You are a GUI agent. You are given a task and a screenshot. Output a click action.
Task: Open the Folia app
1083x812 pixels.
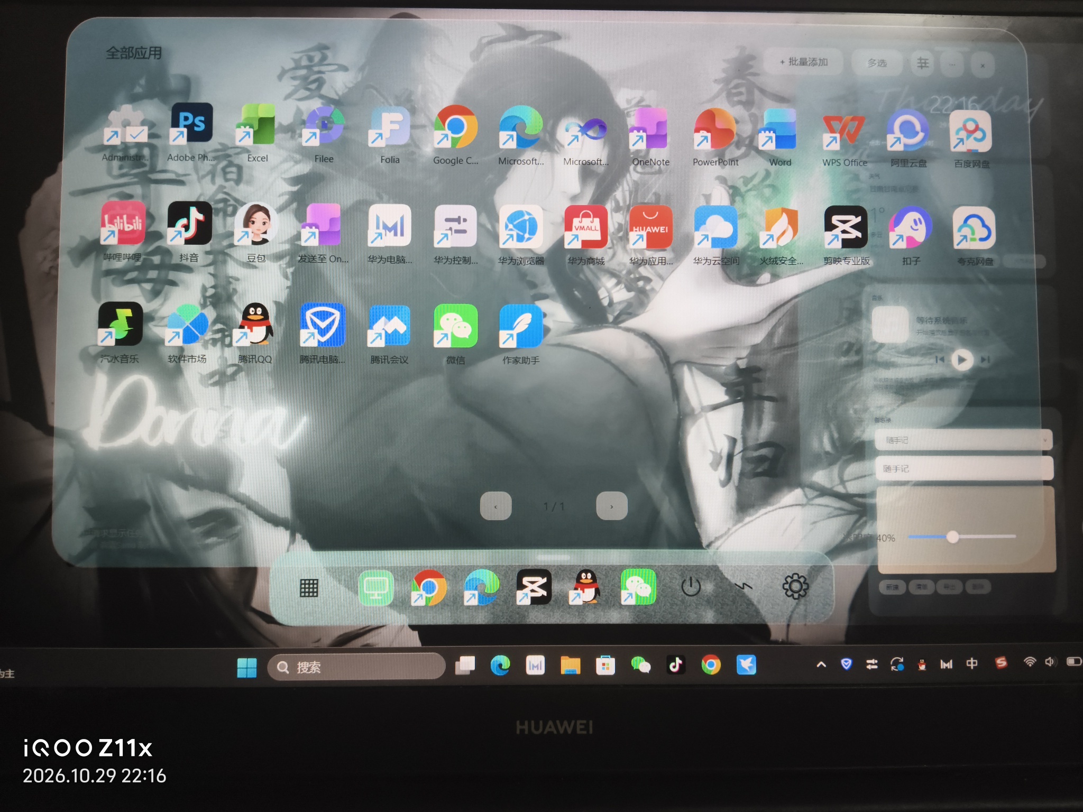coord(390,127)
